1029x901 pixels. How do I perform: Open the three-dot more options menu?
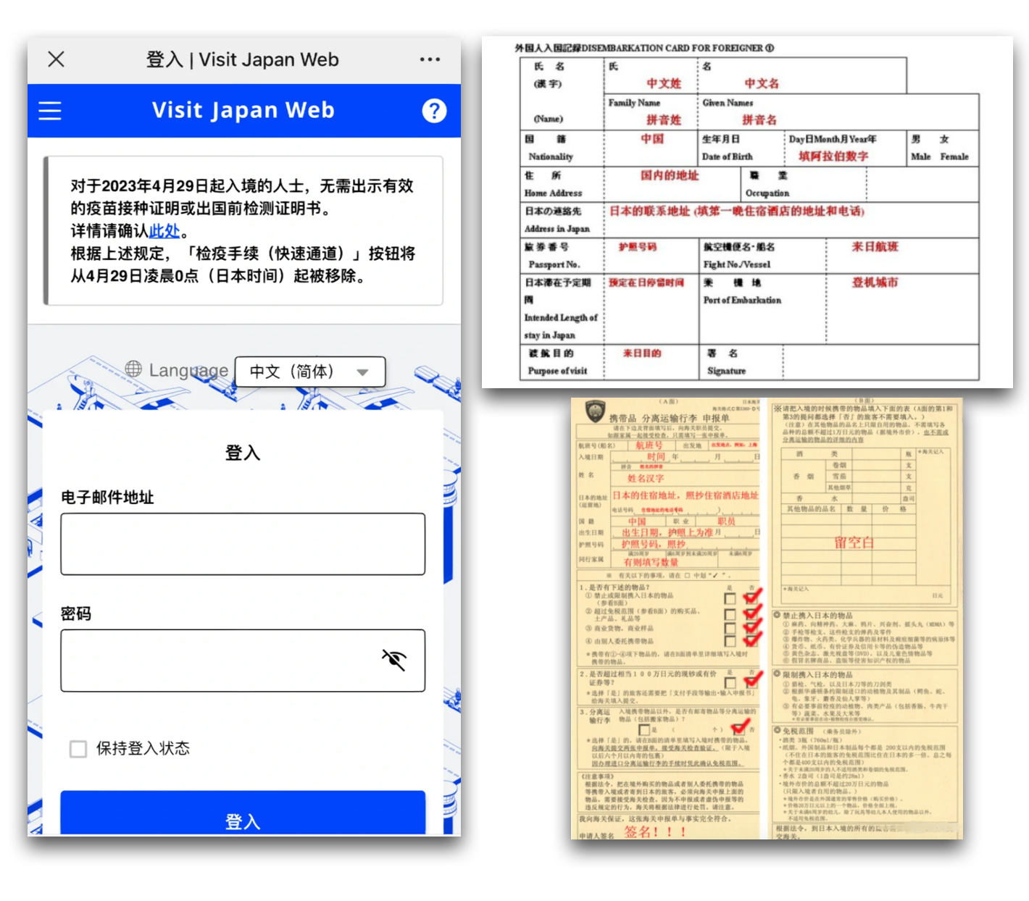[x=430, y=59]
